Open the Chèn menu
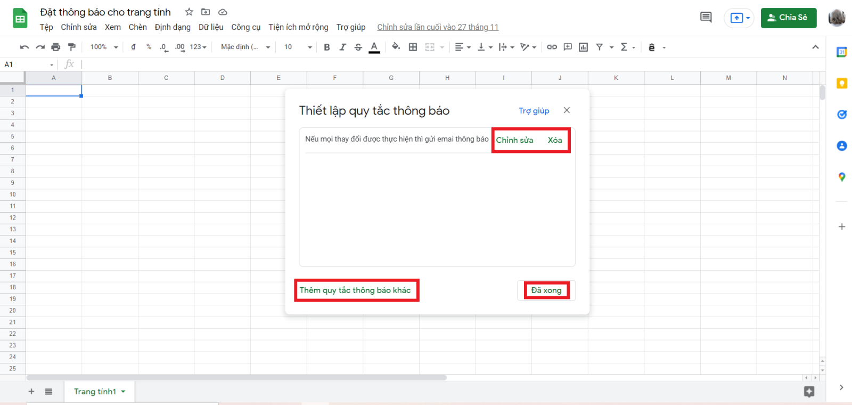852x405 pixels. [x=138, y=27]
